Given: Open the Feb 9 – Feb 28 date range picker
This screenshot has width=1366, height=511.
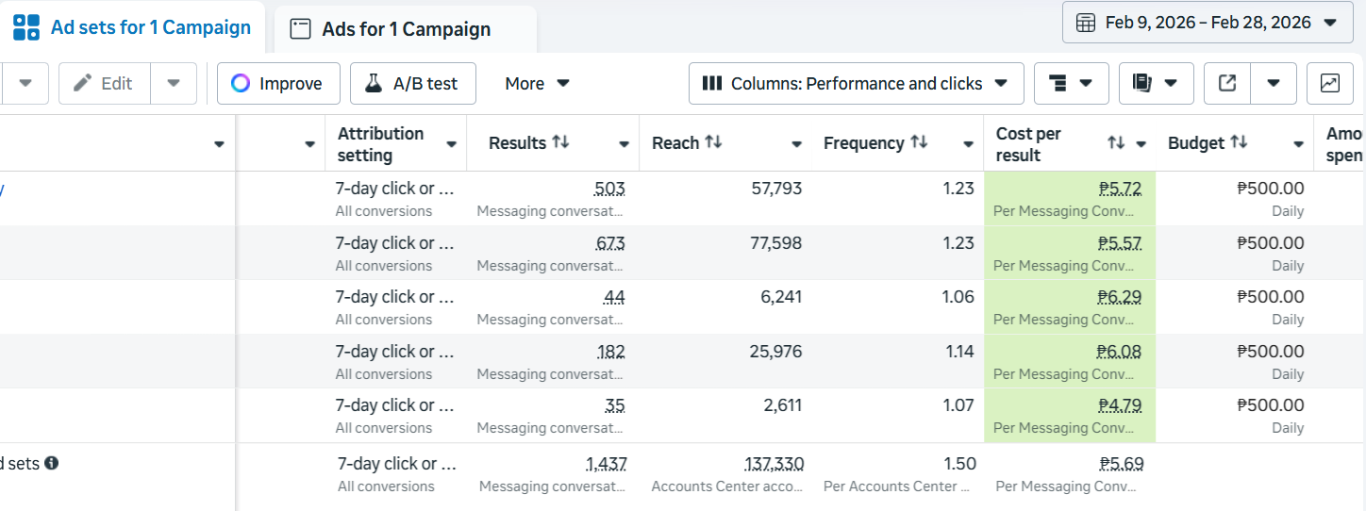Looking at the screenshot, I should tap(1208, 23).
